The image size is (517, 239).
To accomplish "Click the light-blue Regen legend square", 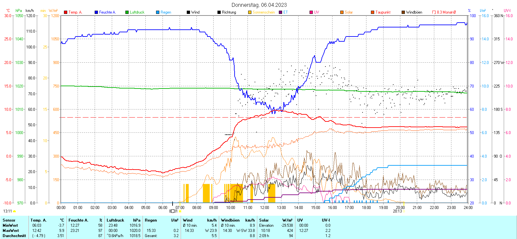I will 158,12.
